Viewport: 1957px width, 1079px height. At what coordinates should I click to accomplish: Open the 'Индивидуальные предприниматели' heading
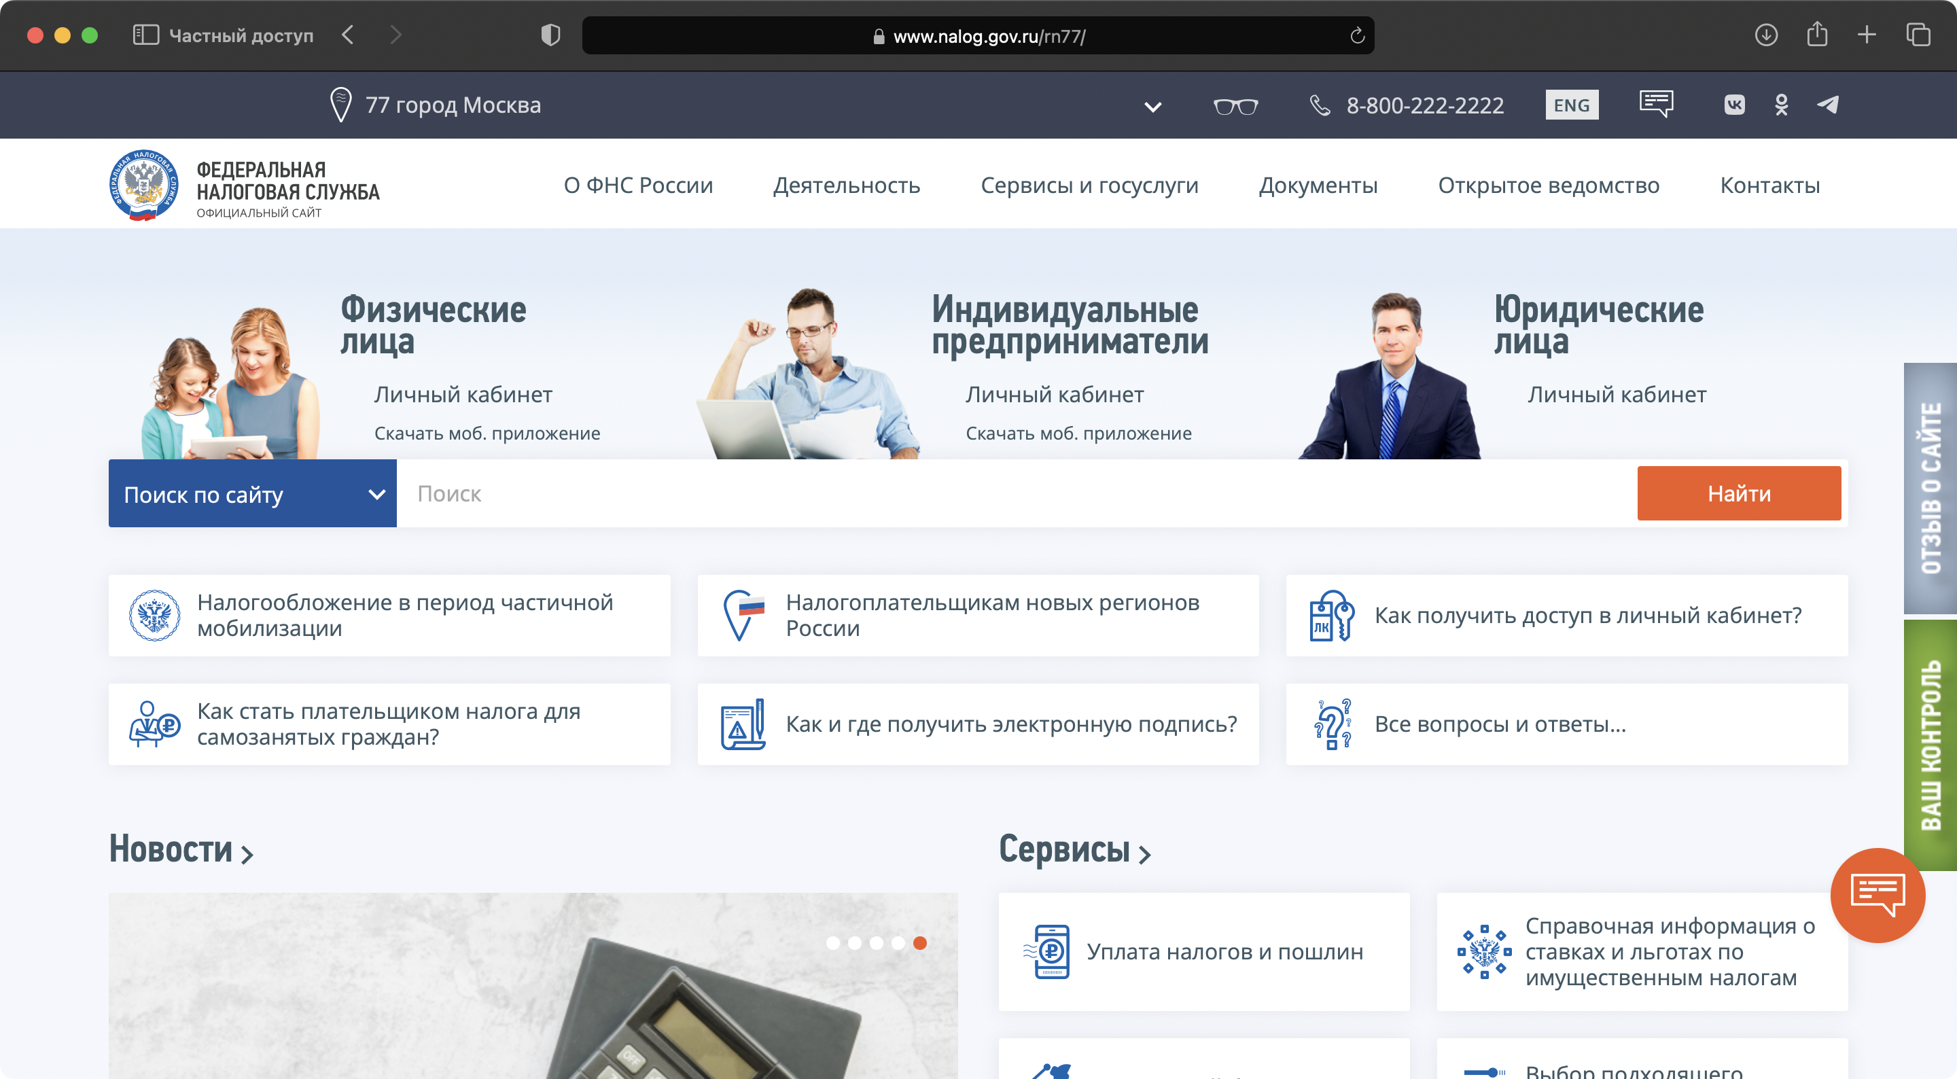pos(1070,325)
